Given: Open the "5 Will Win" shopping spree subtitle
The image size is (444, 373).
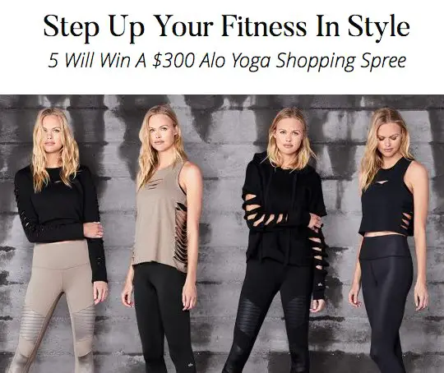Looking at the screenshot, I should point(227,61).
